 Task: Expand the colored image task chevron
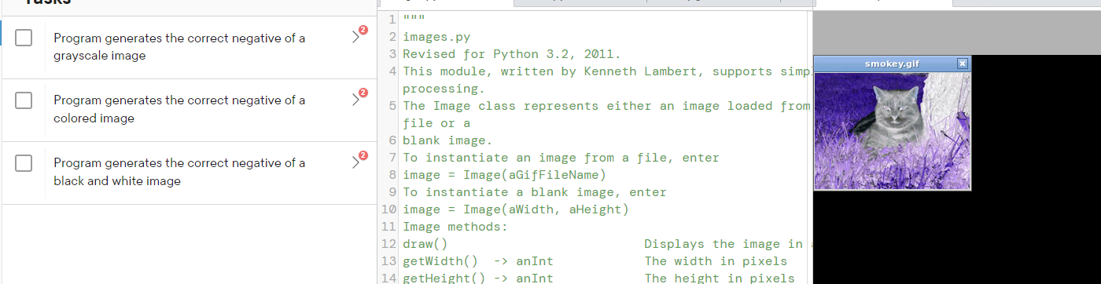(356, 100)
